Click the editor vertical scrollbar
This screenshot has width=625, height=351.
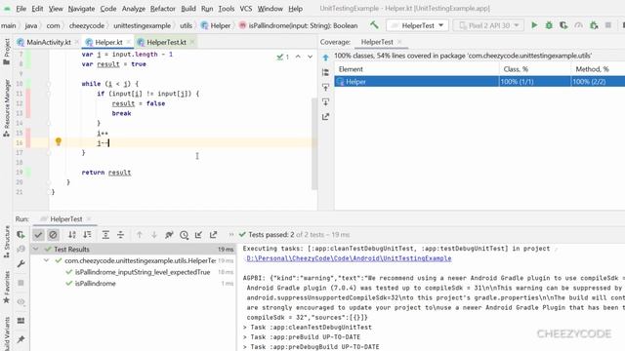(314, 143)
